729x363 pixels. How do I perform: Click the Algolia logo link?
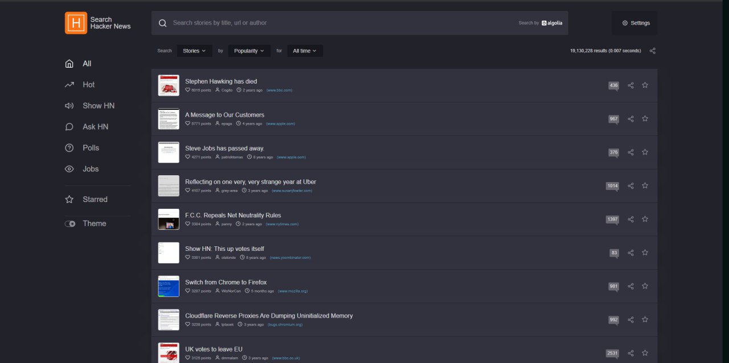[552, 23]
